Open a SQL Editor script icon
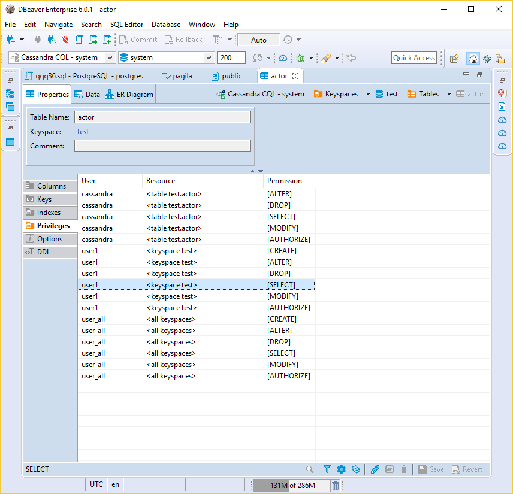 [x=79, y=40]
